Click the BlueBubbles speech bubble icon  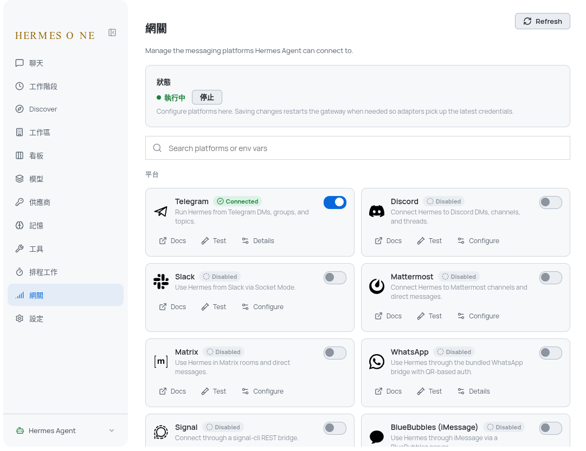pos(377,436)
